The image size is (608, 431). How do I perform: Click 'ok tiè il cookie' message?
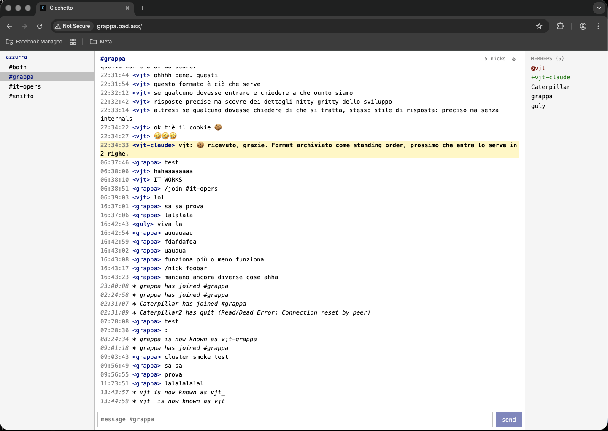[x=188, y=127]
